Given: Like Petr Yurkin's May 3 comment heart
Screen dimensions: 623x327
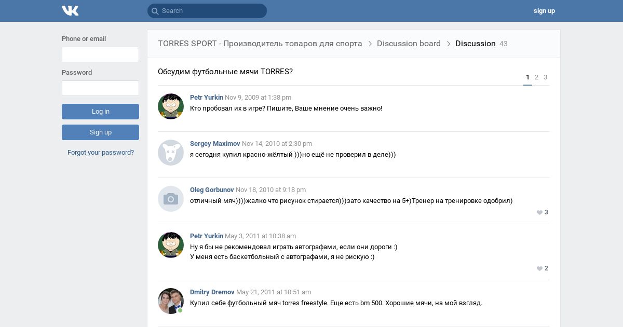Looking at the screenshot, I should 539,268.
